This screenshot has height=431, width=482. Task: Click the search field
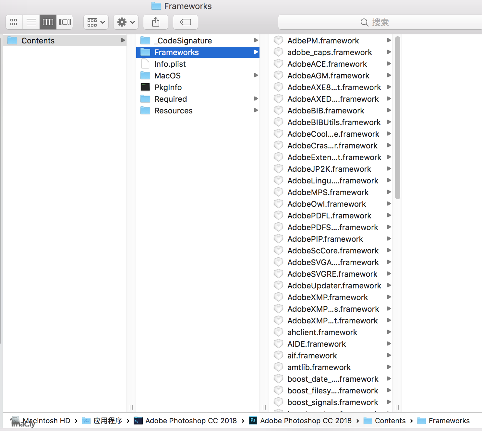[380, 22]
